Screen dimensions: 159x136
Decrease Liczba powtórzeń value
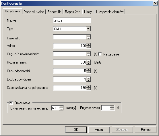point(88,80)
